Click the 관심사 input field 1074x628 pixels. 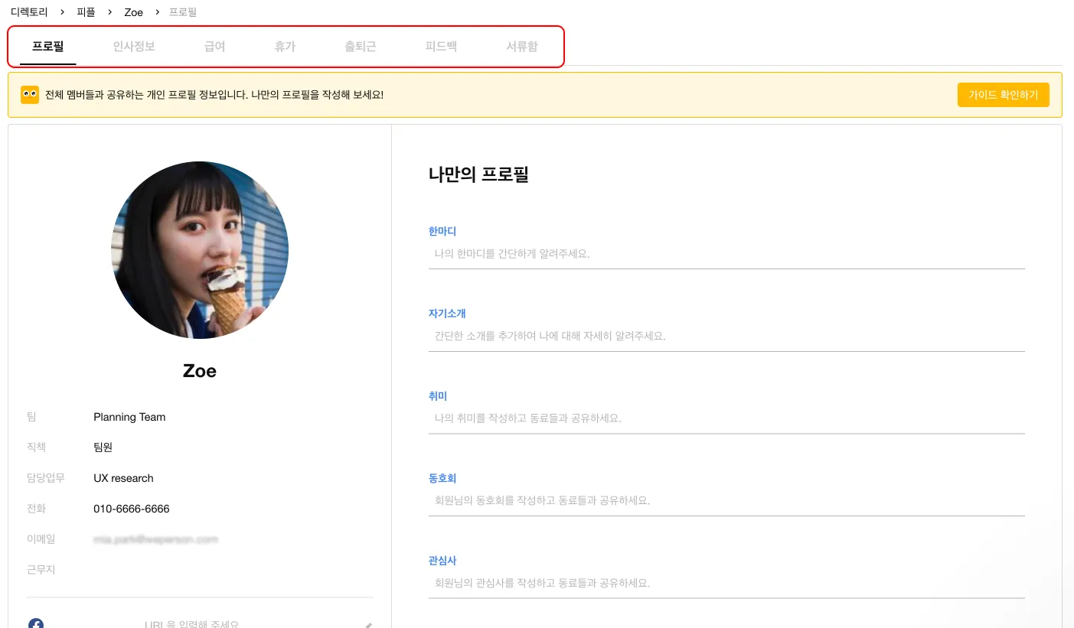point(726,584)
